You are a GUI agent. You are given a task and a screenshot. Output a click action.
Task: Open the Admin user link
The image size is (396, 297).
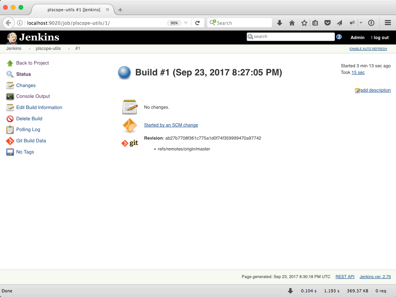[357, 38]
